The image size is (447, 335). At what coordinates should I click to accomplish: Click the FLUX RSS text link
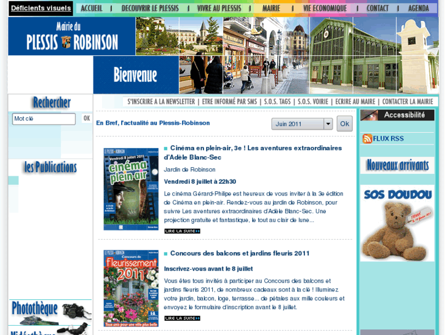tap(388, 138)
